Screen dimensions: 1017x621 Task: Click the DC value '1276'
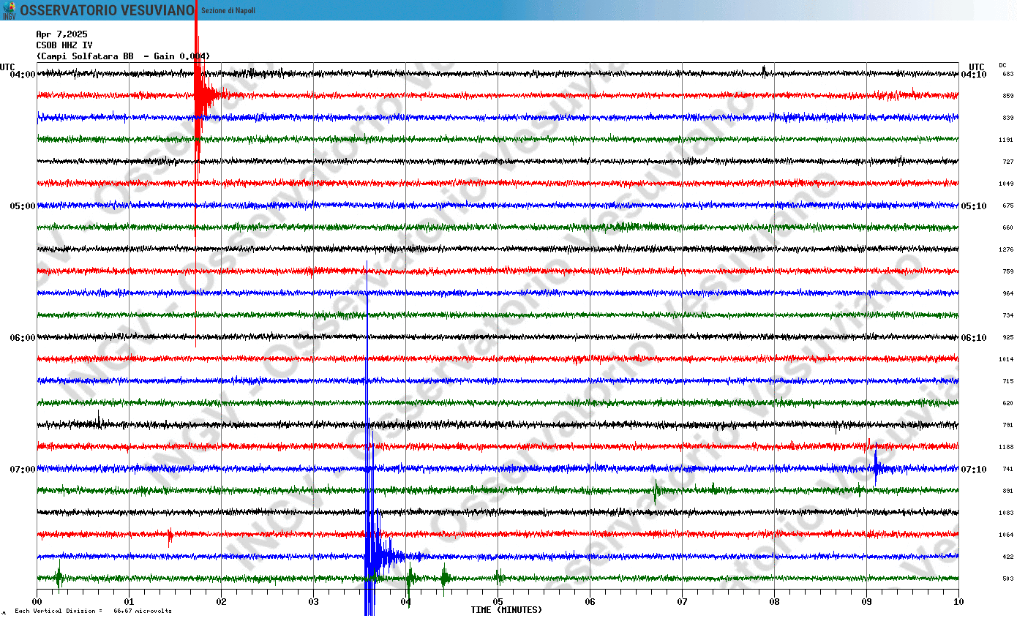pyautogui.click(x=1006, y=249)
